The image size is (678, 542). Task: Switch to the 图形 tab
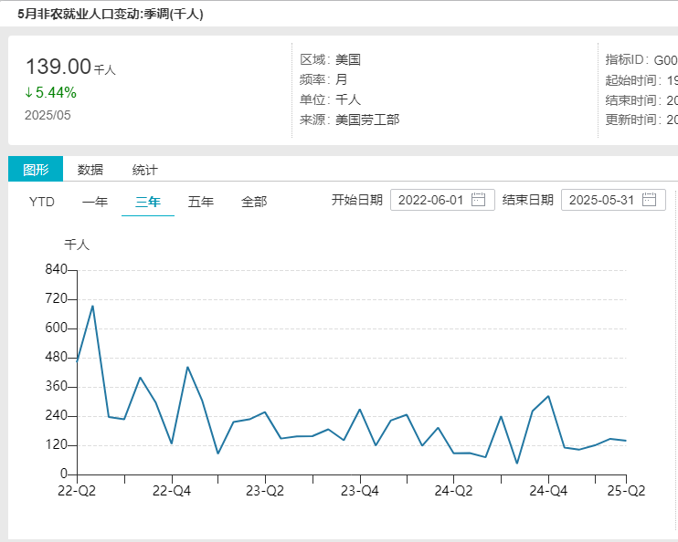pyautogui.click(x=36, y=170)
